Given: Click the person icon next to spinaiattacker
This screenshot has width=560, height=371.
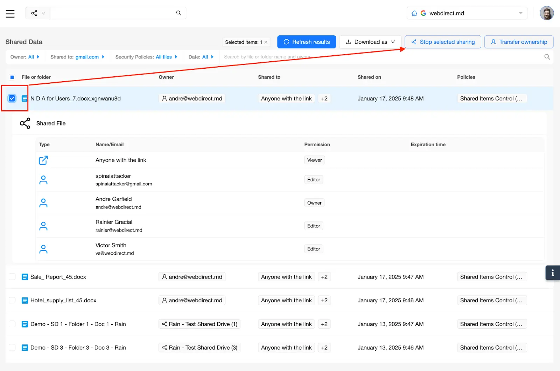Looking at the screenshot, I should [x=43, y=179].
